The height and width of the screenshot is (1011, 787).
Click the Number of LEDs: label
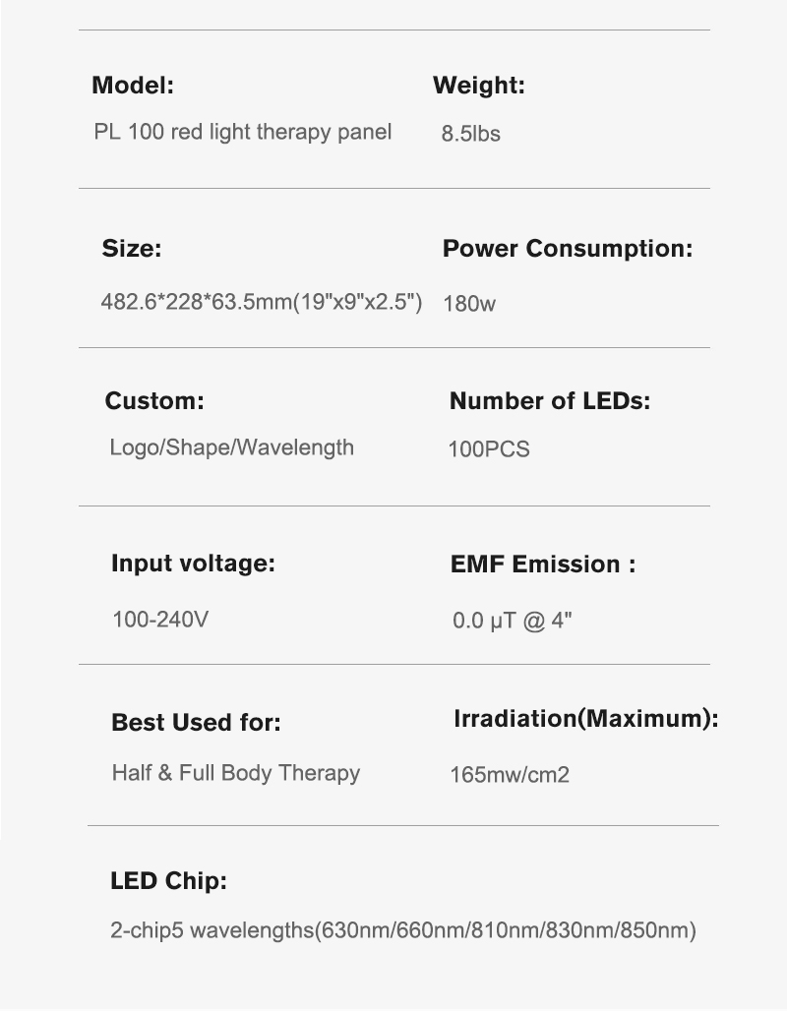coord(550,401)
